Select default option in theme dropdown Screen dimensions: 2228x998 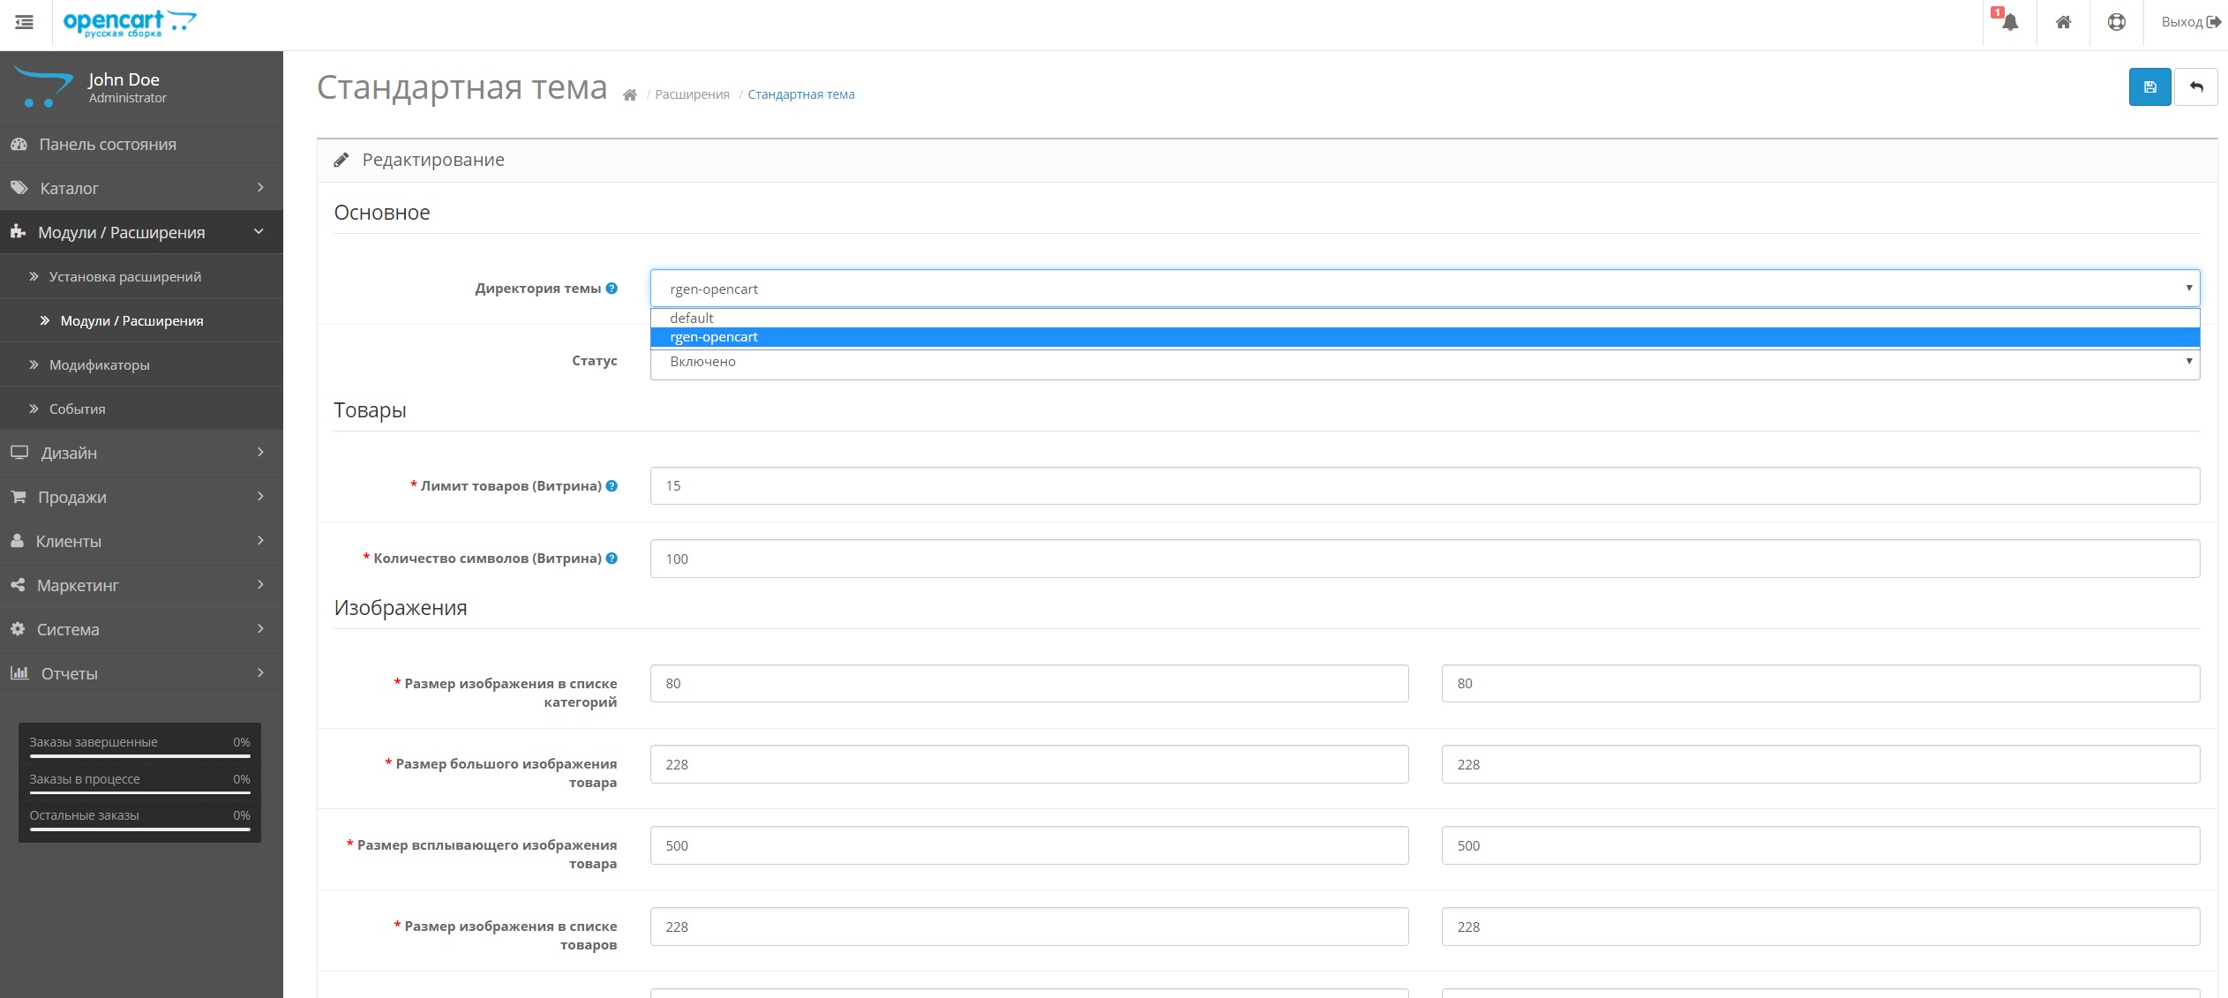click(692, 318)
